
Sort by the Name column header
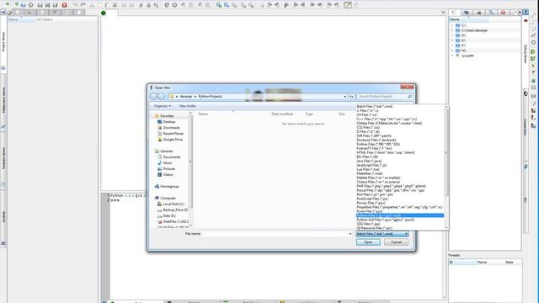203,114
